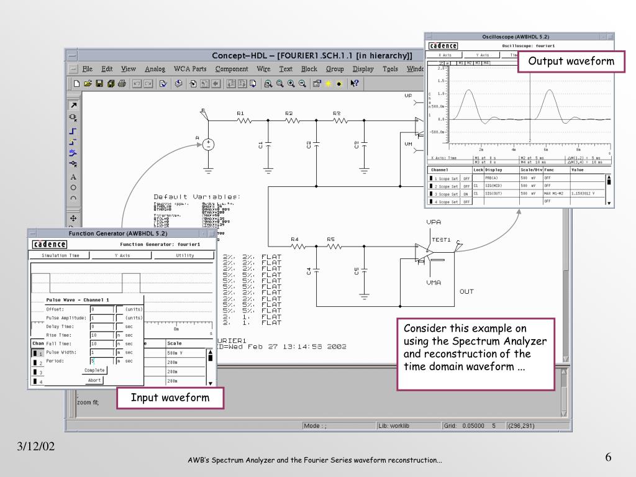The image size is (636, 477).
Task: Click the ascend hierarchy left-arrow toolbar icon
Action: coord(216,84)
